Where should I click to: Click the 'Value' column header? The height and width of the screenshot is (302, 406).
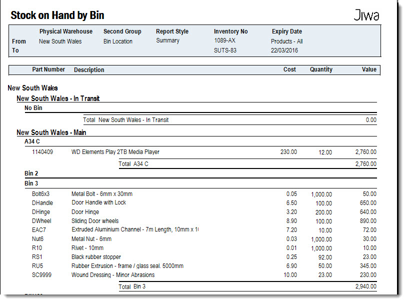click(x=369, y=69)
